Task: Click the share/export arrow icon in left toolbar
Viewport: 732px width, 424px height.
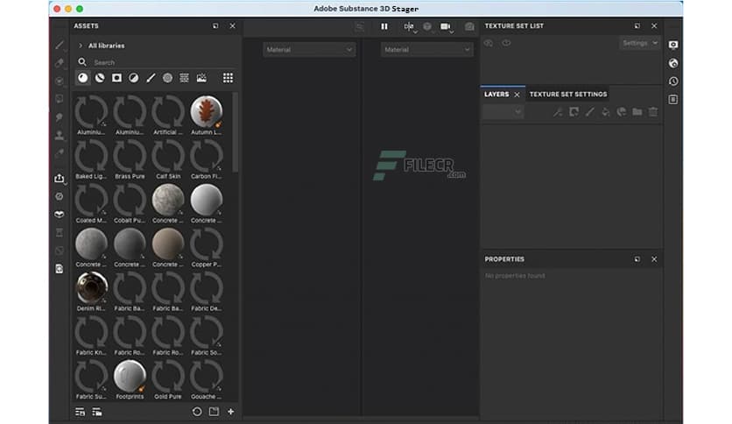Action: [x=60, y=179]
